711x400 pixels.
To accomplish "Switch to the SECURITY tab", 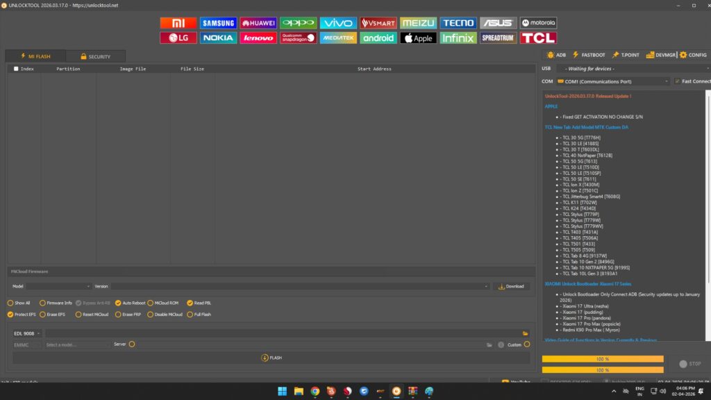I will 96,56.
